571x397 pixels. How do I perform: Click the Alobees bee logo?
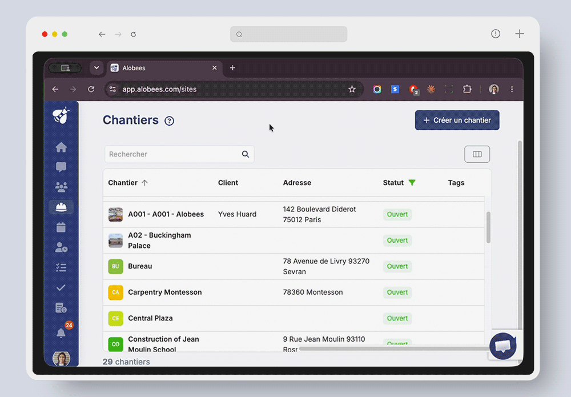coord(61,115)
